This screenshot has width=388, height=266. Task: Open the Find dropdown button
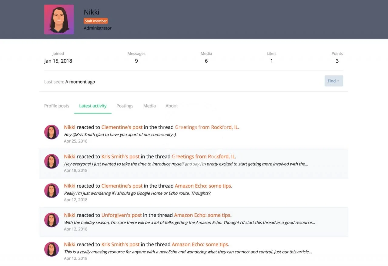click(x=333, y=81)
